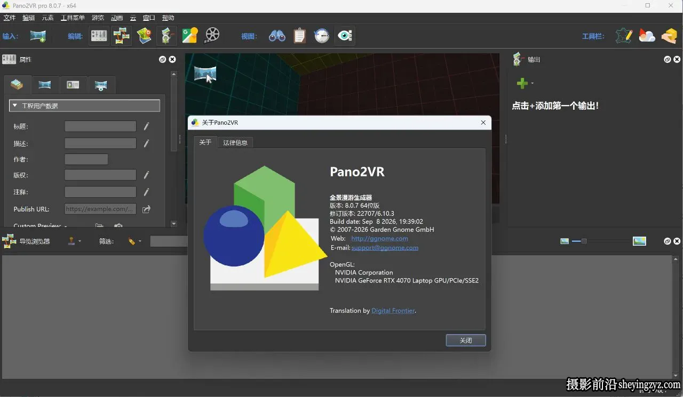Open the Digital Frontier link
The height and width of the screenshot is (397, 683).
pos(393,311)
